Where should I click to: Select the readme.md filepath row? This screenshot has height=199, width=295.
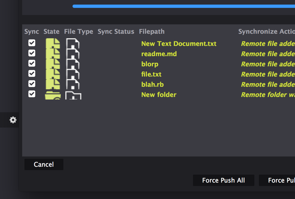[159, 54]
